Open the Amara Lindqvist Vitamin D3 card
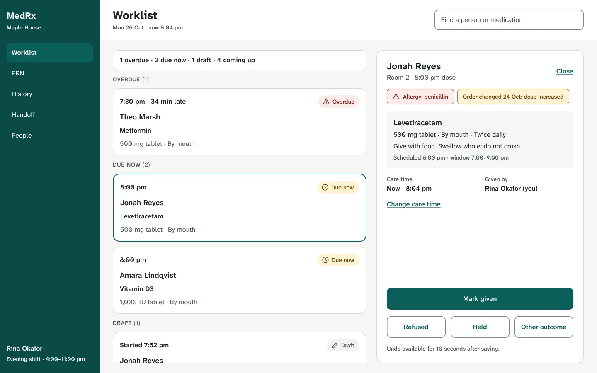This screenshot has height=373, width=597. click(240, 280)
